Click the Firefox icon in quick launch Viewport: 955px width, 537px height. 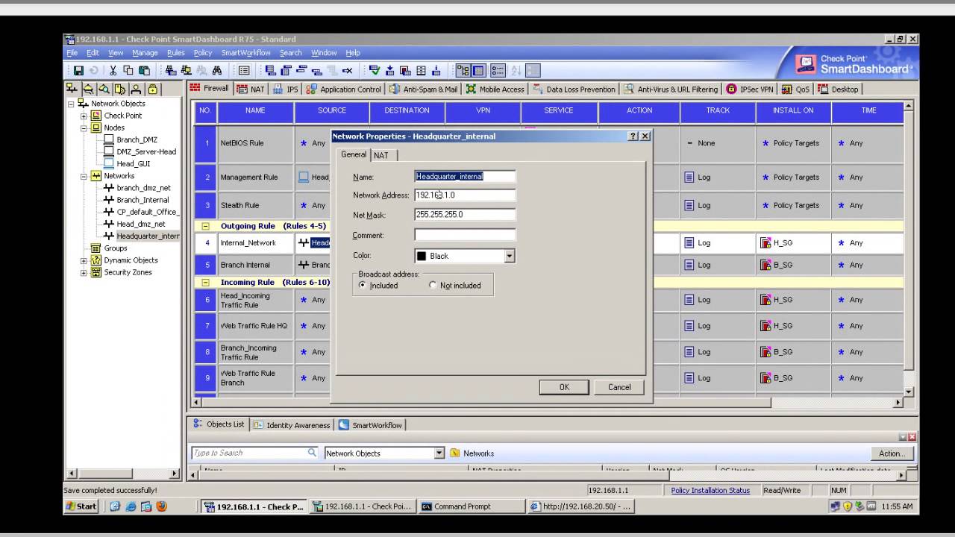coord(161,506)
